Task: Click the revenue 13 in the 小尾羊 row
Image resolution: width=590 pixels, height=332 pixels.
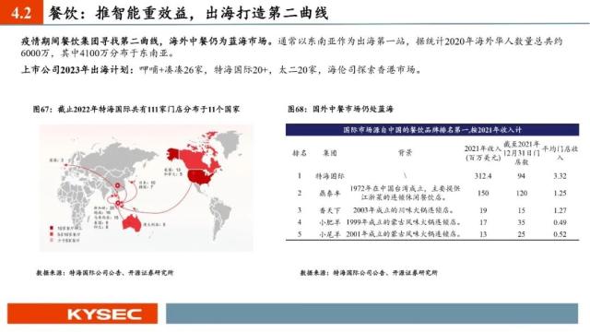Action: 483,234
